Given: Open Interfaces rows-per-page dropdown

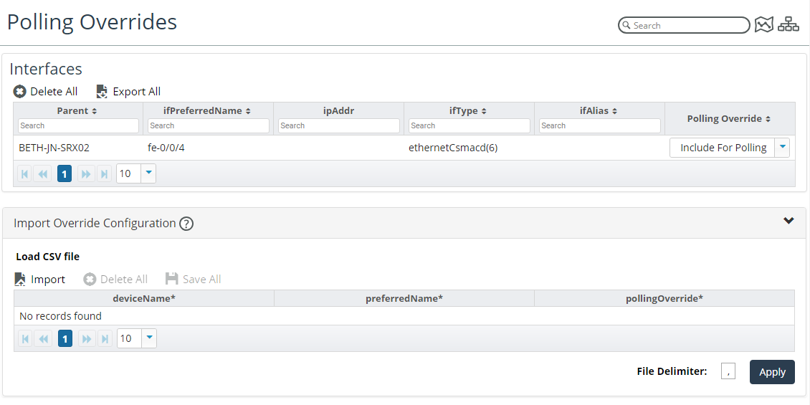Looking at the screenshot, I should point(148,173).
